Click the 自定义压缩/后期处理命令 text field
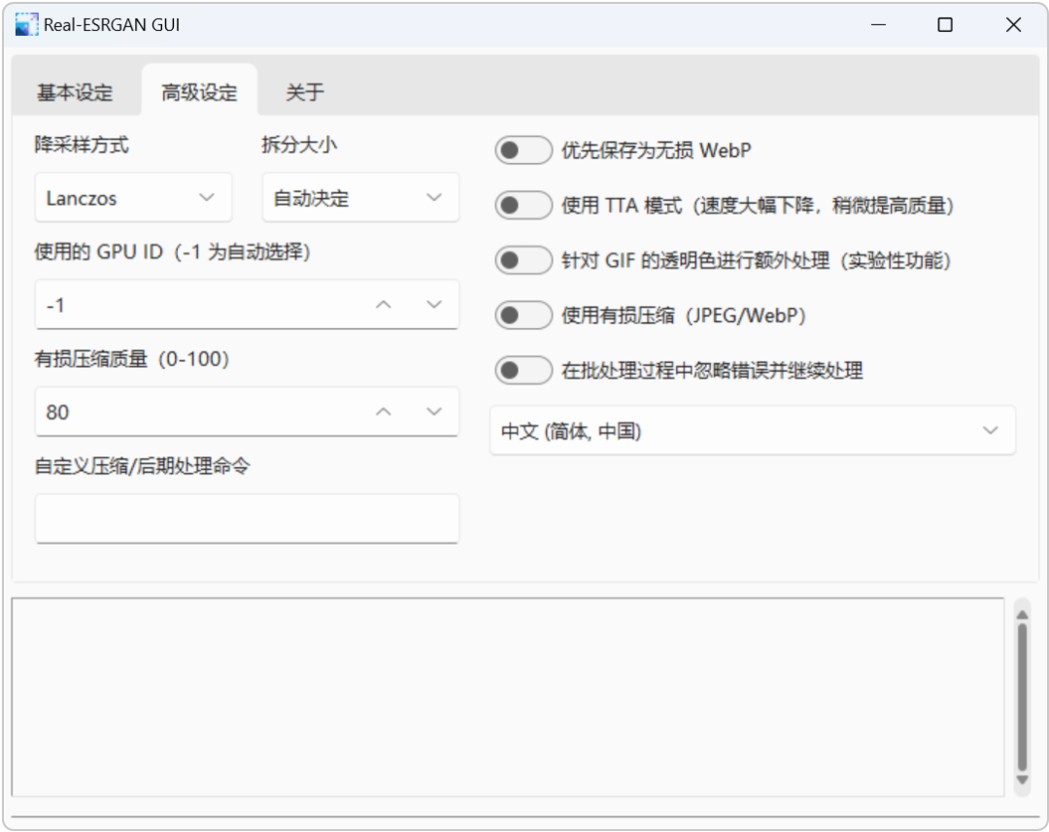1049x832 pixels. [247, 518]
